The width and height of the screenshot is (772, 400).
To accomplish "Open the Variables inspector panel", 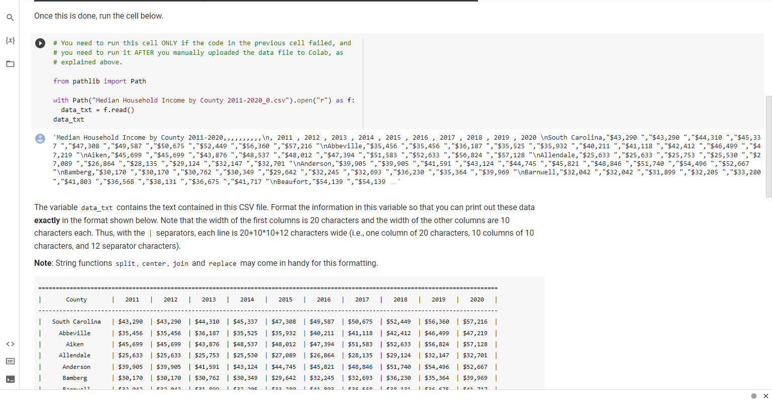I will 10,40.
